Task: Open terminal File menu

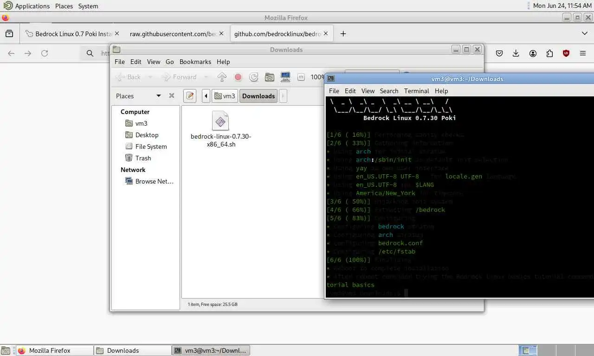Action: (x=334, y=91)
